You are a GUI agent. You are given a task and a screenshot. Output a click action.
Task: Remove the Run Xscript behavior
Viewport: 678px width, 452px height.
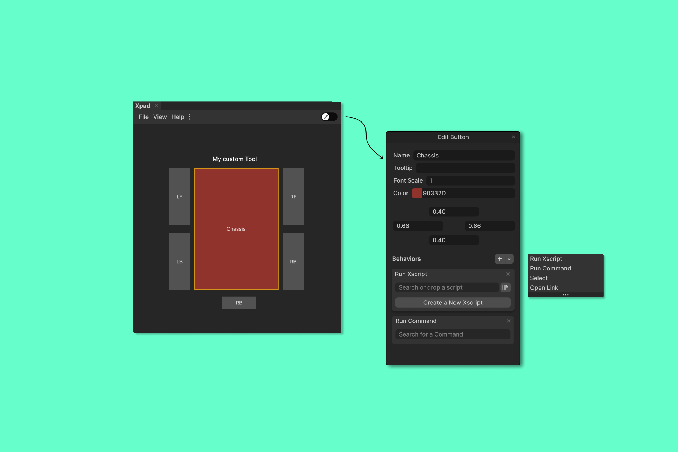[508, 274]
